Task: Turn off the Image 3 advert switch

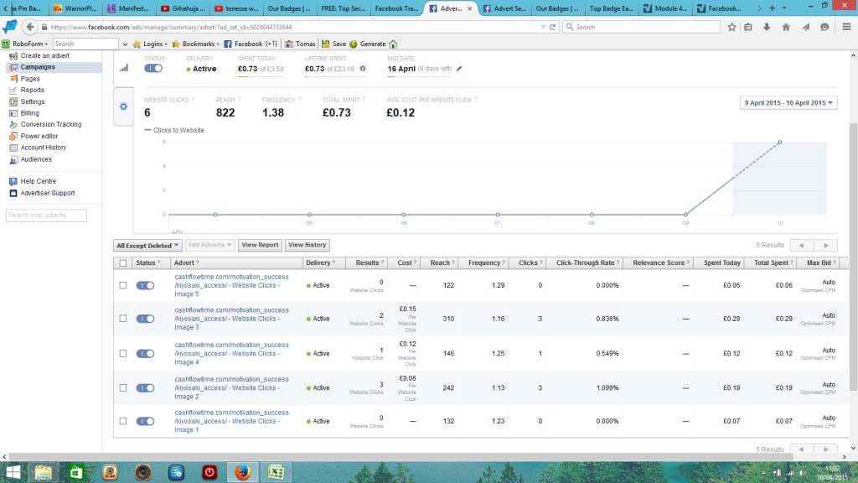Action: coord(145,319)
